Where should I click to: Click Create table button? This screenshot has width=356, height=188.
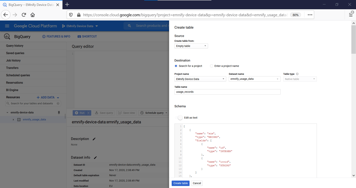point(180,183)
